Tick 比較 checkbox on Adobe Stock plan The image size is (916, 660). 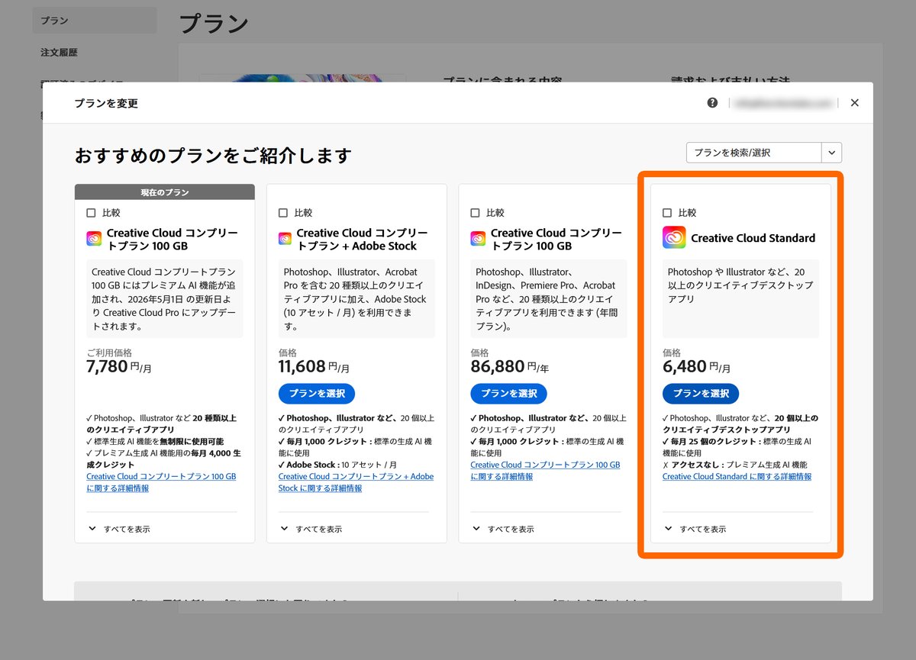283,213
